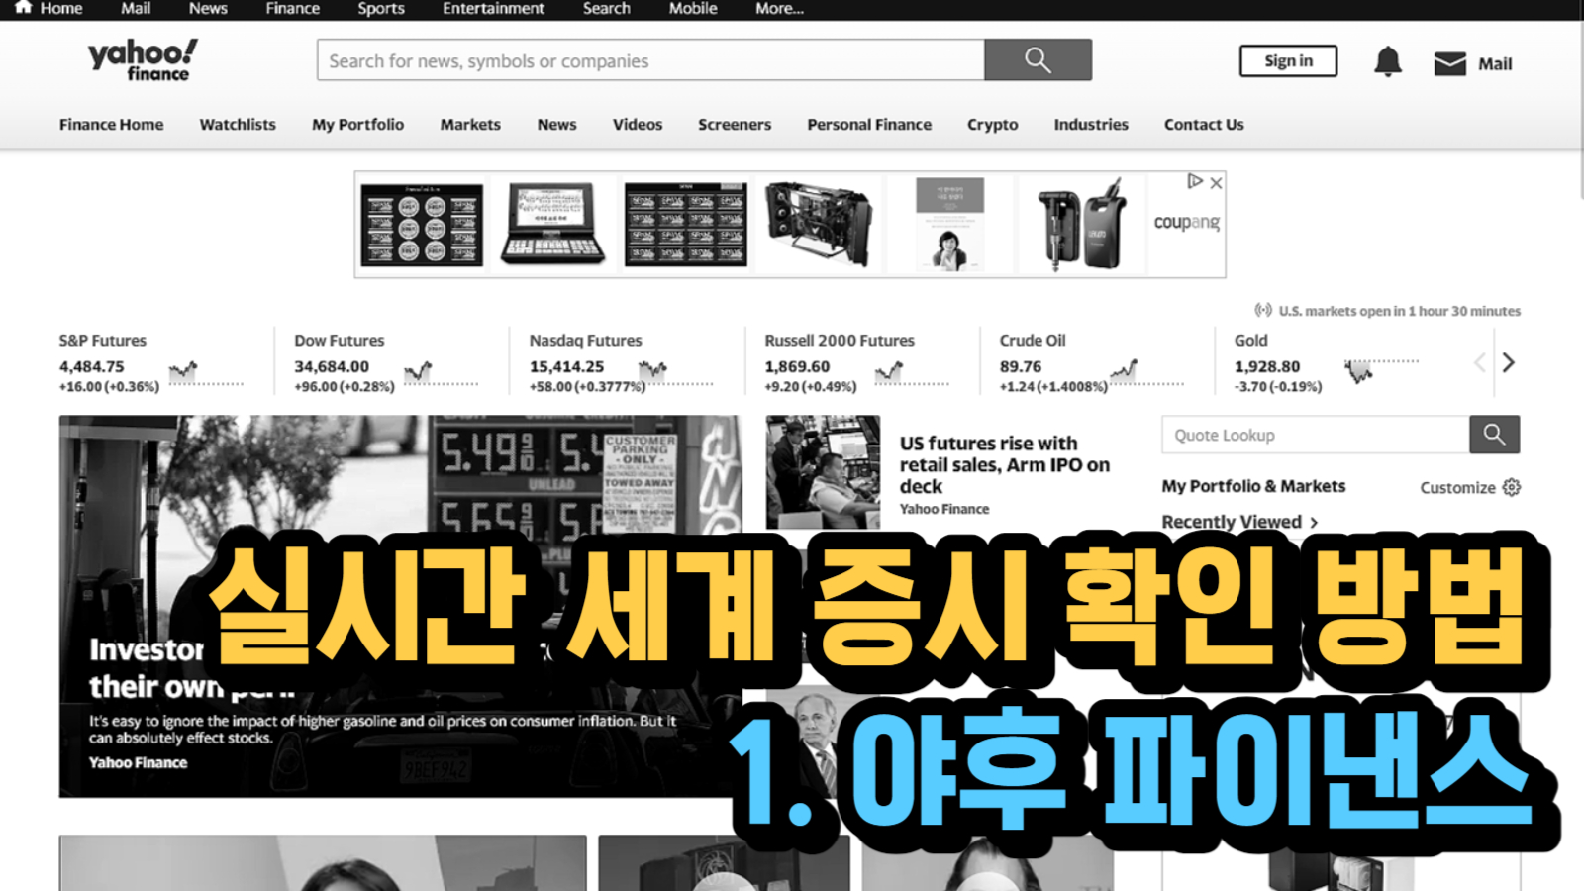Click the Sign in button

click(1288, 60)
